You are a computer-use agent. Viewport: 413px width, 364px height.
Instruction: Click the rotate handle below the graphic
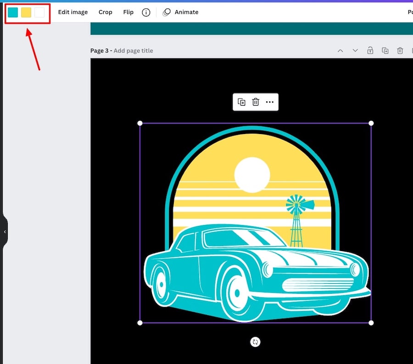point(256,342)
